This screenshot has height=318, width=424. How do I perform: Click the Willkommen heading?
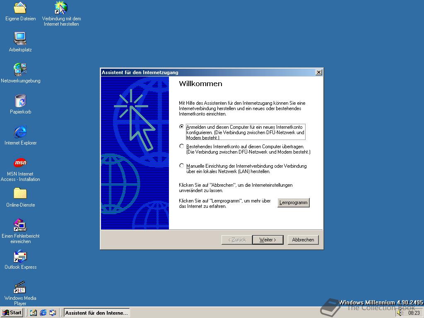click(200, 84)
